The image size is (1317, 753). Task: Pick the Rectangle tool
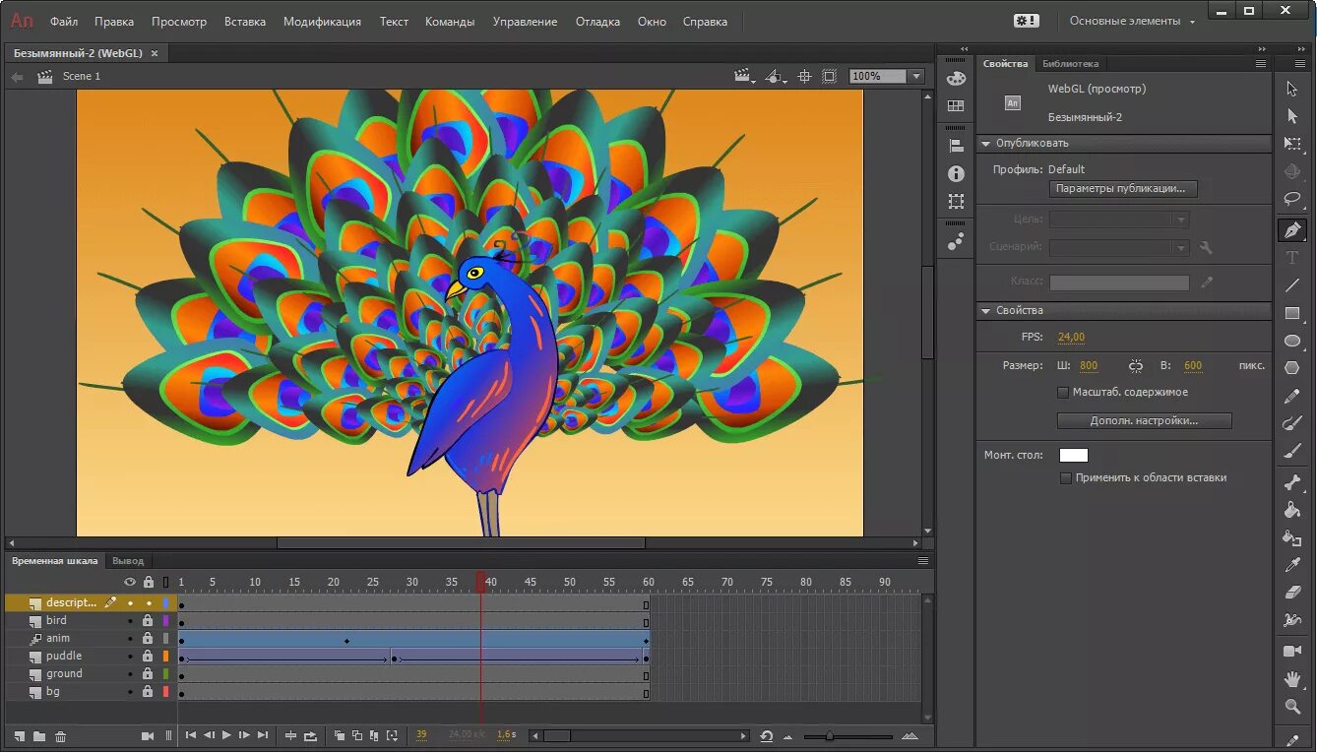tap(1292, 313)
